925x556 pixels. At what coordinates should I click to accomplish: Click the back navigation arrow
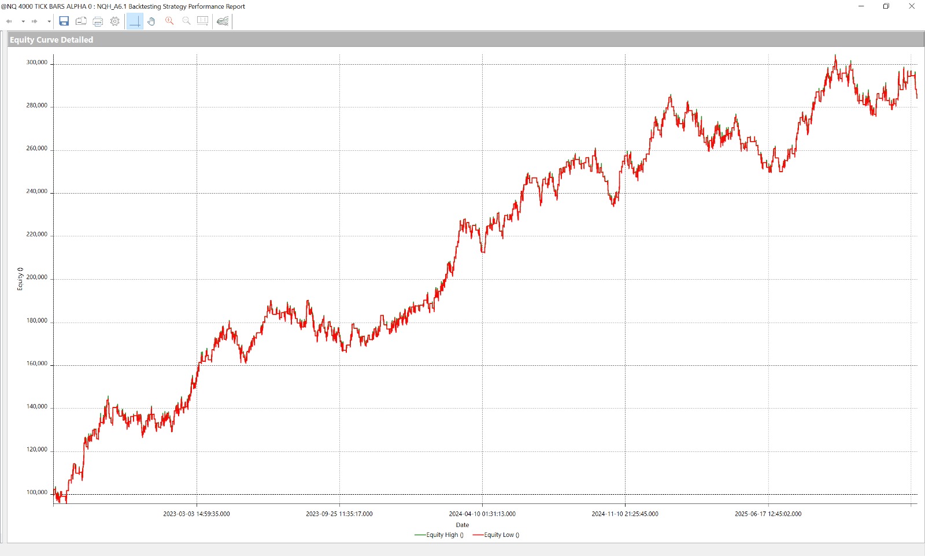9,21
